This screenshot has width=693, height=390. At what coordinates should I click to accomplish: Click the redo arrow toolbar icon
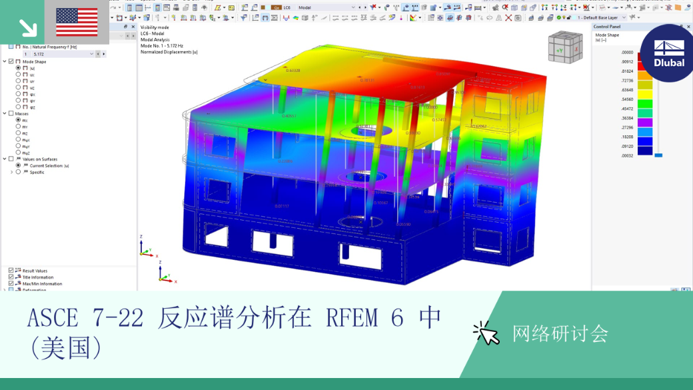click(114, 7)
